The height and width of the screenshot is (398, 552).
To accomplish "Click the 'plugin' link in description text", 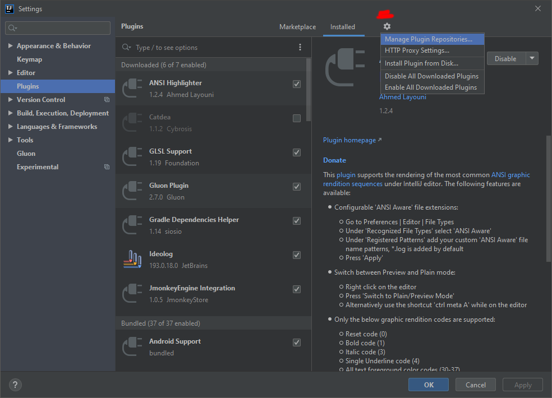I will coord(346,175).
